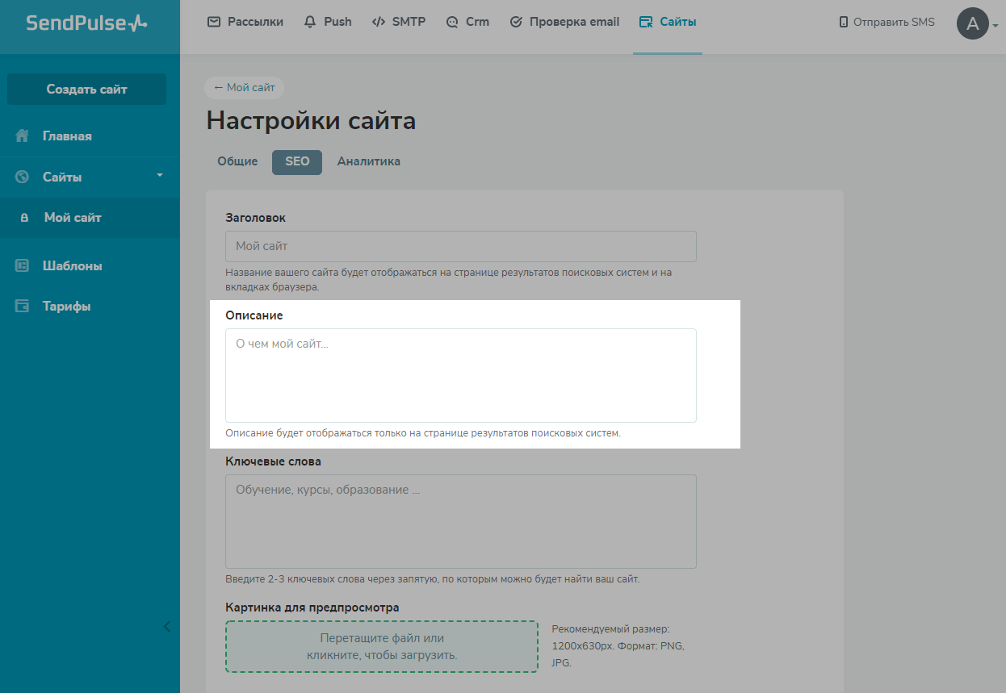Open SMTP using the code icon
Image resolution: width=1006 pixels, height=693 pixels.
tap(377, 22)
